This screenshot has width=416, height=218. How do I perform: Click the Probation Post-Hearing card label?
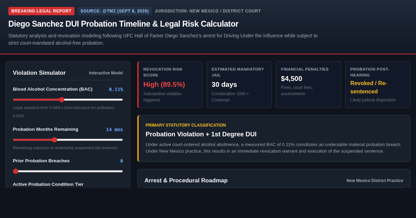[x=370, y=72]
